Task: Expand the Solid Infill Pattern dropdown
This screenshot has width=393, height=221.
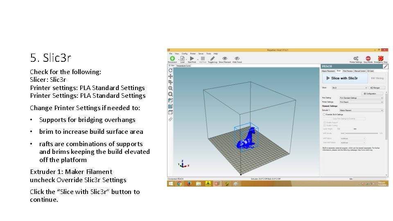Action: (x=352, y=142)
